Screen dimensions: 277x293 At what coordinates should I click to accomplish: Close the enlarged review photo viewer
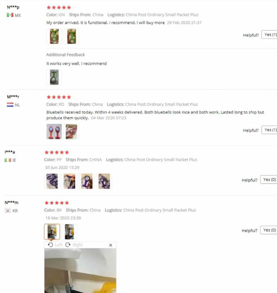(x=111, y=245)
